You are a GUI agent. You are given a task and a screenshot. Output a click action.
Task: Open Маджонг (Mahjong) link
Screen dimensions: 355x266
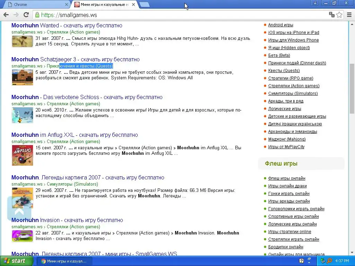click(287, 139)
